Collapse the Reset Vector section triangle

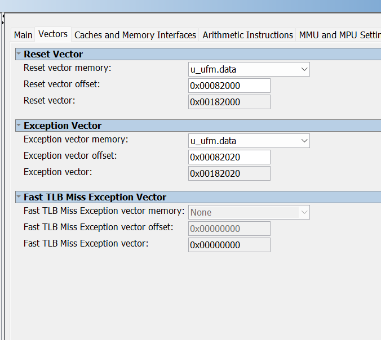pyautogui.click(x=19, y=54)
